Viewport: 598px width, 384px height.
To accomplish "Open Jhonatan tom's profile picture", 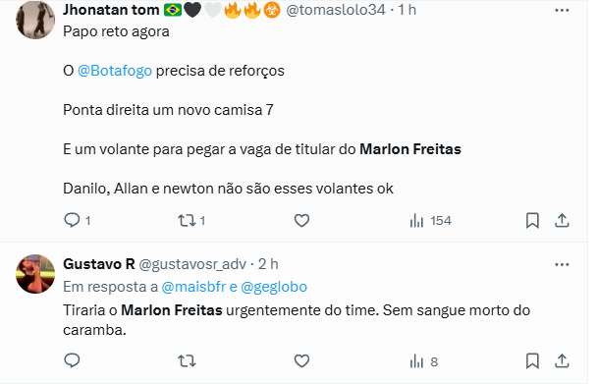I will [35, 20].
